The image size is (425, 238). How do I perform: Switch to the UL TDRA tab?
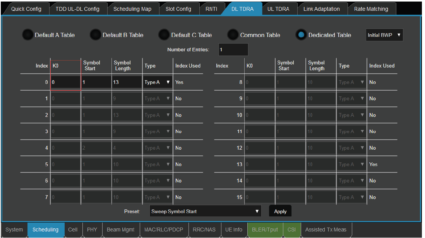[x=278, y=9]
